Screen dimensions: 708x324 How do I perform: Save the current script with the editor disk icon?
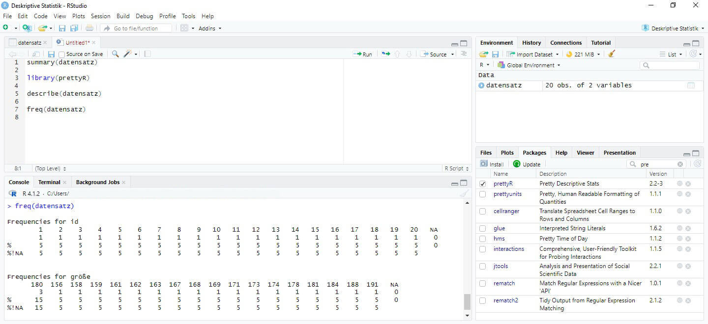51,54
